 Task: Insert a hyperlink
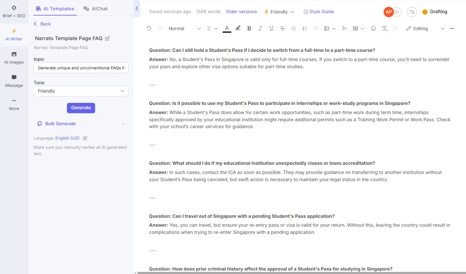[x=316, y=28]
